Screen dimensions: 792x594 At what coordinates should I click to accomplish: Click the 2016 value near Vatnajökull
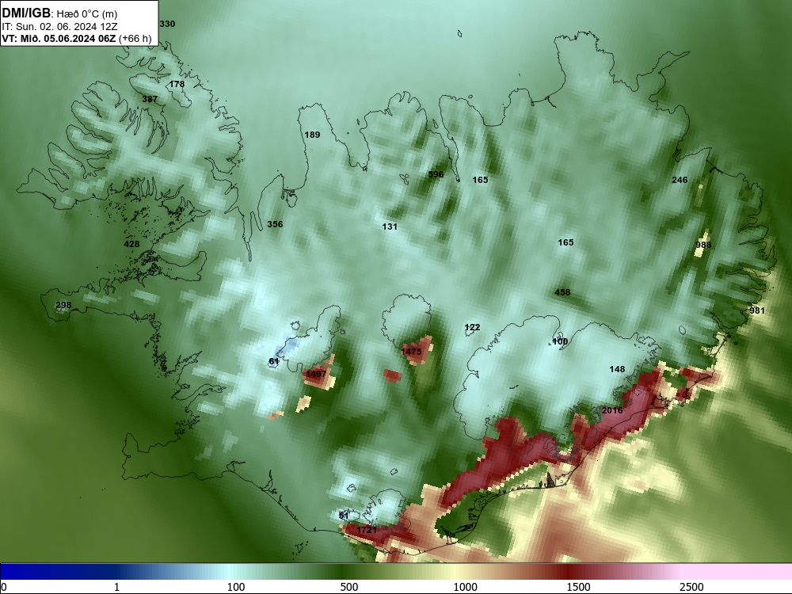(612, 410)
